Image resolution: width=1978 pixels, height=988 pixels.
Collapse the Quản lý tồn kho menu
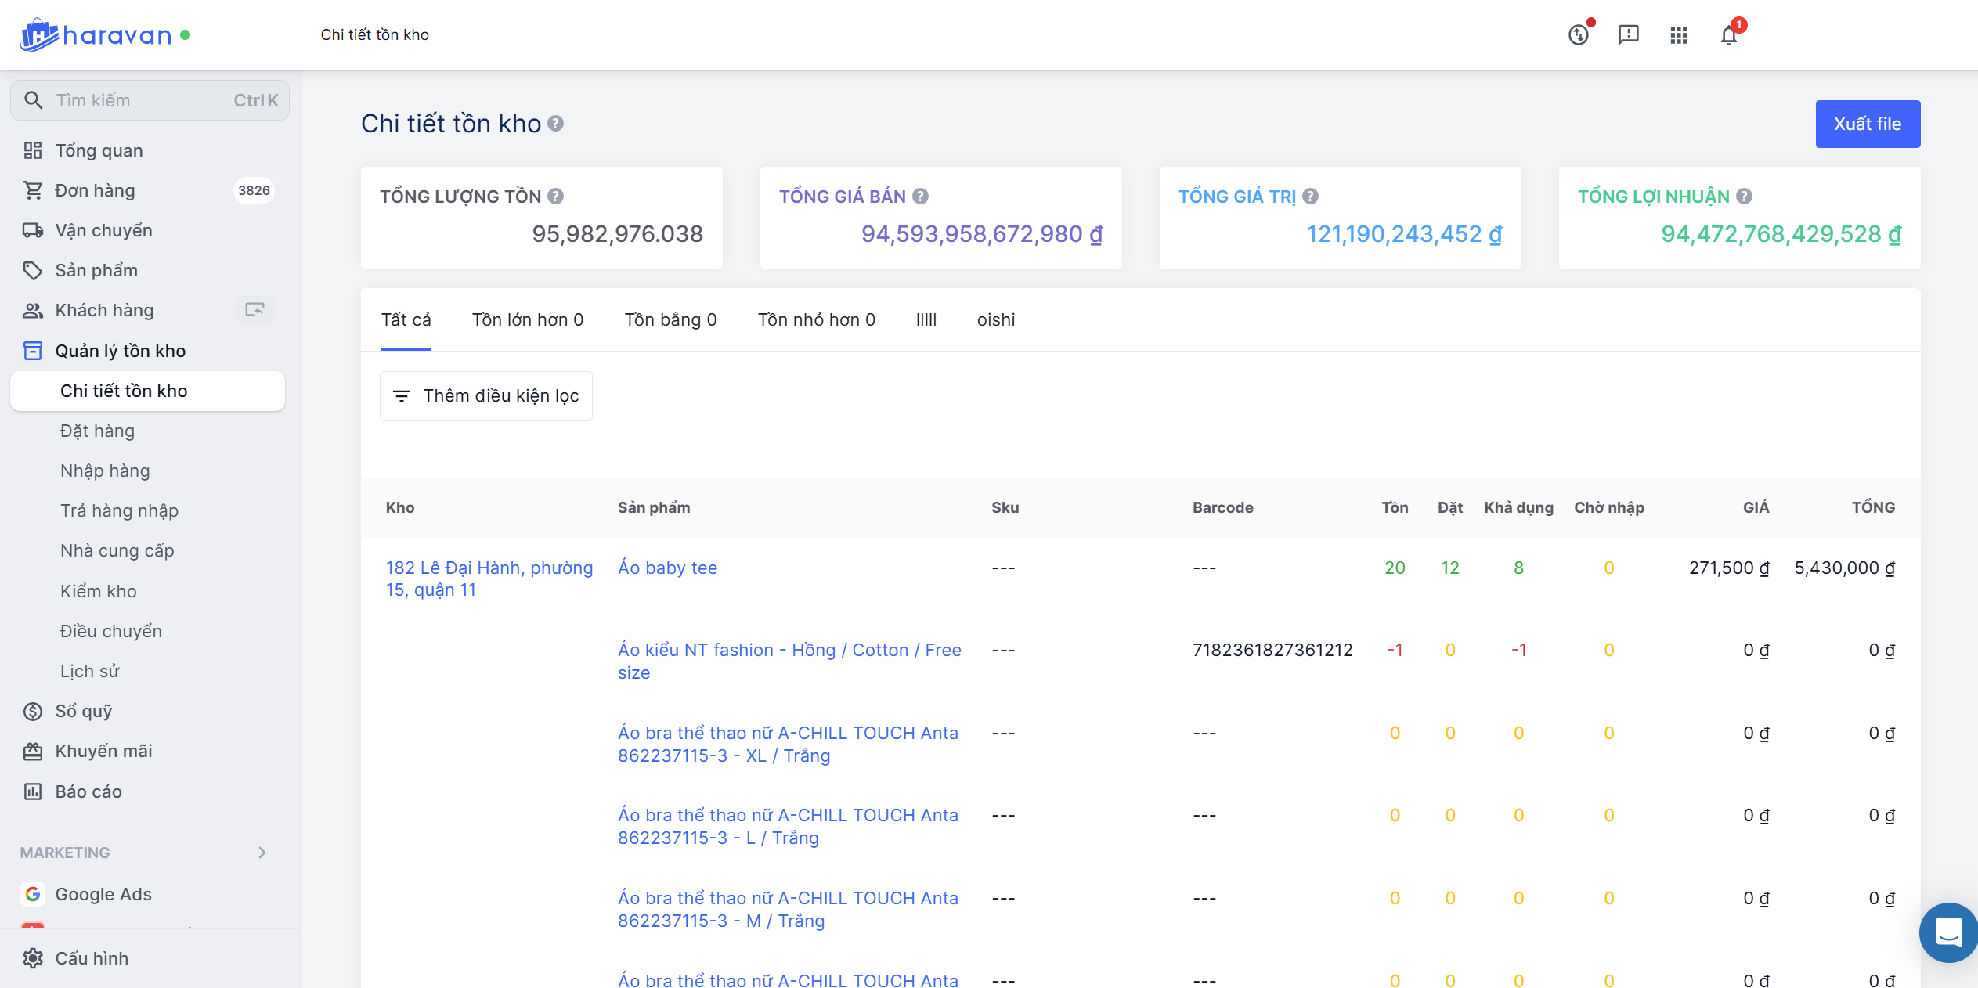(120, 351)
